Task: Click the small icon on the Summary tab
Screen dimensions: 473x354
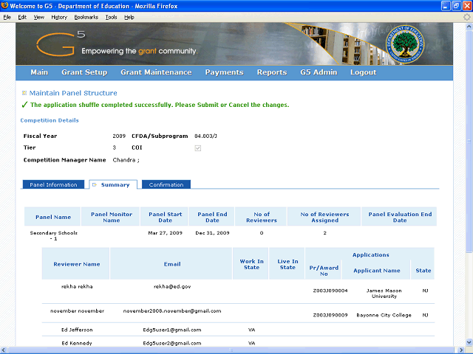Action: tap(94, 184)
